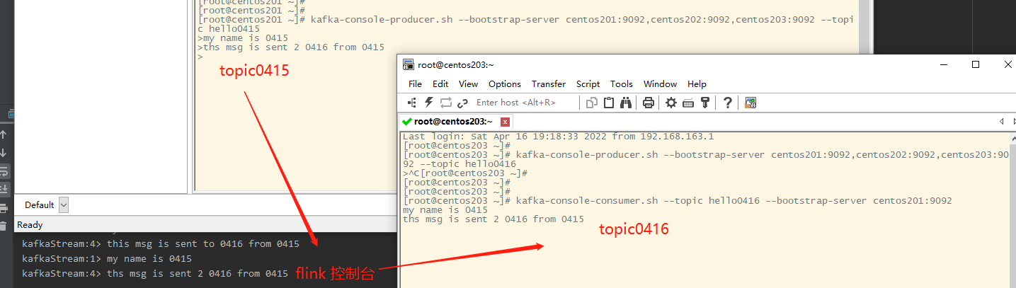Viewport: 1016px width, 288px height.
Task: Minimize the root@centos203 SecureCRT window
Action: (x=943, y=64)
